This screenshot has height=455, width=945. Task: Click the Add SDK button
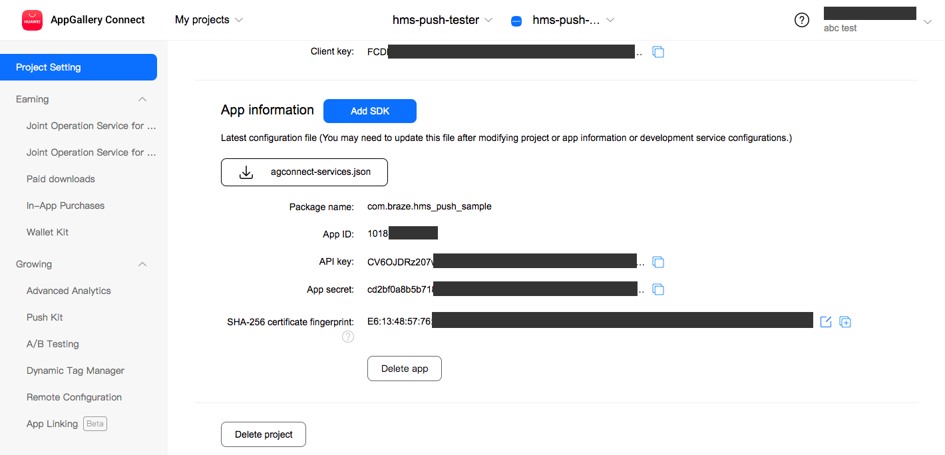pos(370,111)
